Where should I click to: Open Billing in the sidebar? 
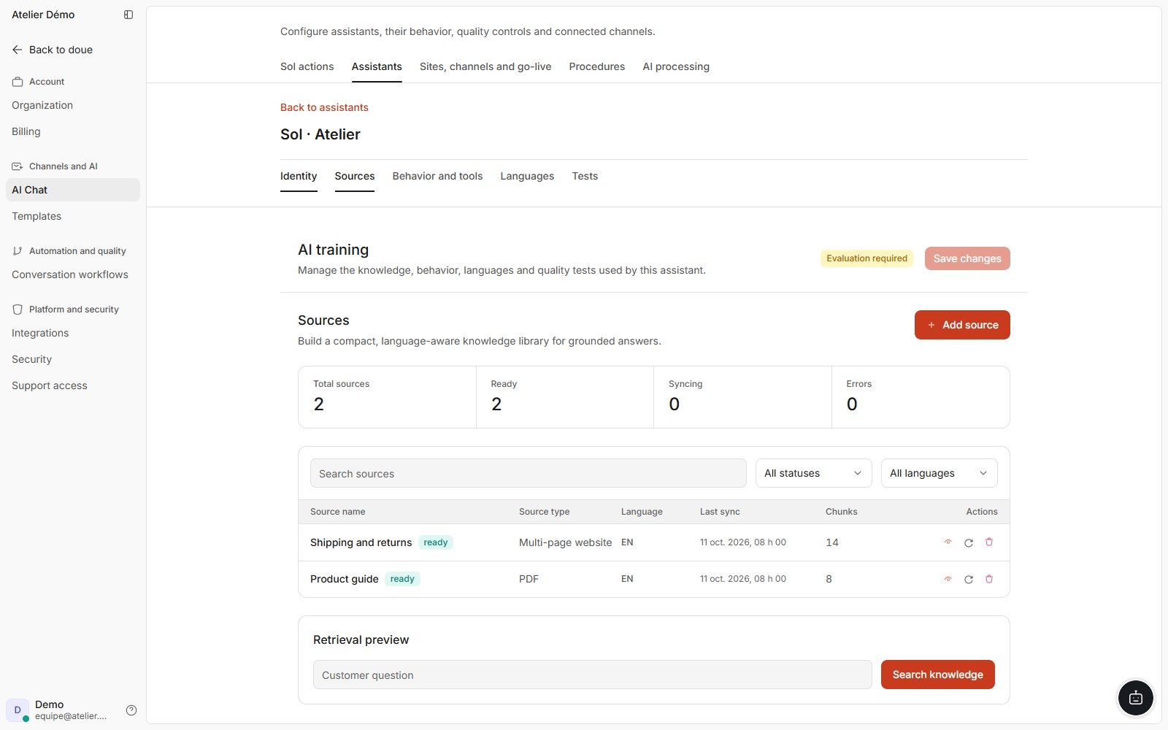26,131
